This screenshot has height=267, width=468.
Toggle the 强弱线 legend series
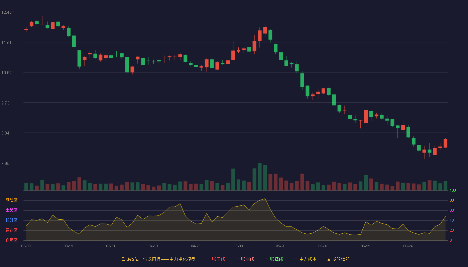tap(245, 259)
